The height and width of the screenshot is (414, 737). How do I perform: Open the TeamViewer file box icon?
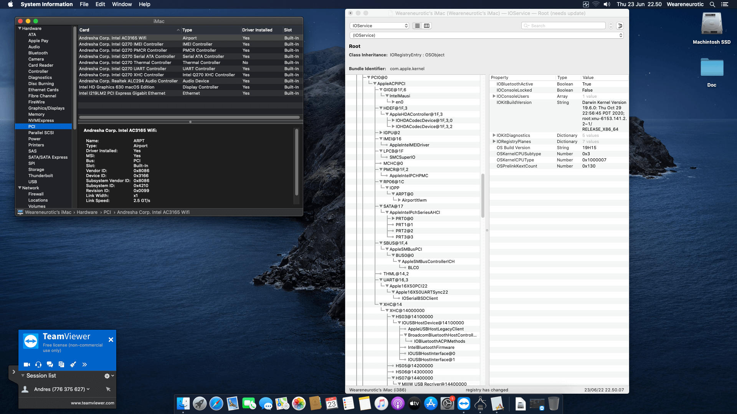click(61, 365)
